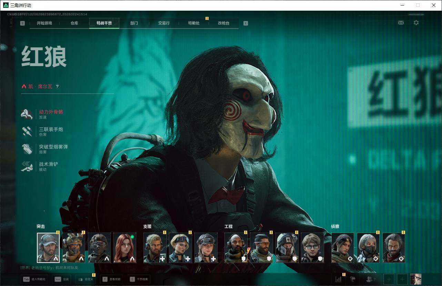Select the clean-shaven operator wearing eyeglasses
This screenshot has height=286, width=442.
(312, 248)
